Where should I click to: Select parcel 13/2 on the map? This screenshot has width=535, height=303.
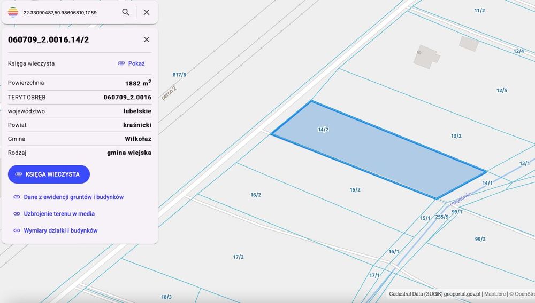(x=456, y=136)
